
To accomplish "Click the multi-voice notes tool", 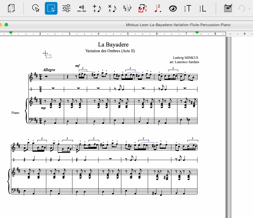I will [x=143, y=8].
